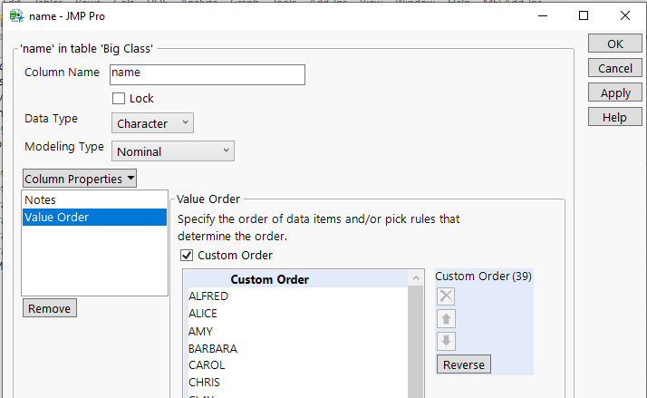The height and width of the screenshot is (398, 647).
Task: Click the Apply button
Action: [615, 92]
